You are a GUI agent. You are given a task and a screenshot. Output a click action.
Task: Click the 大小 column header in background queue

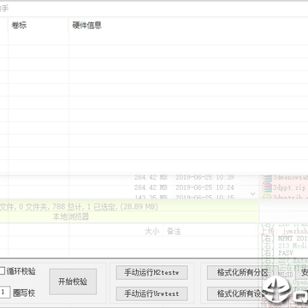152,231
